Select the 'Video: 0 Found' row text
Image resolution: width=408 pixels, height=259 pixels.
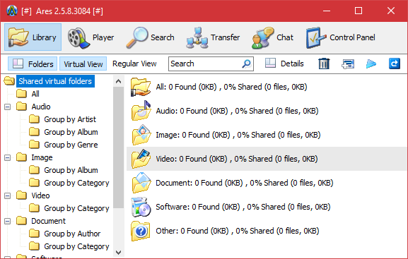pos(237,159)
